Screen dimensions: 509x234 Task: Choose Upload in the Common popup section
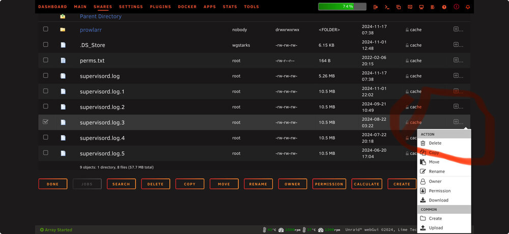444,228
